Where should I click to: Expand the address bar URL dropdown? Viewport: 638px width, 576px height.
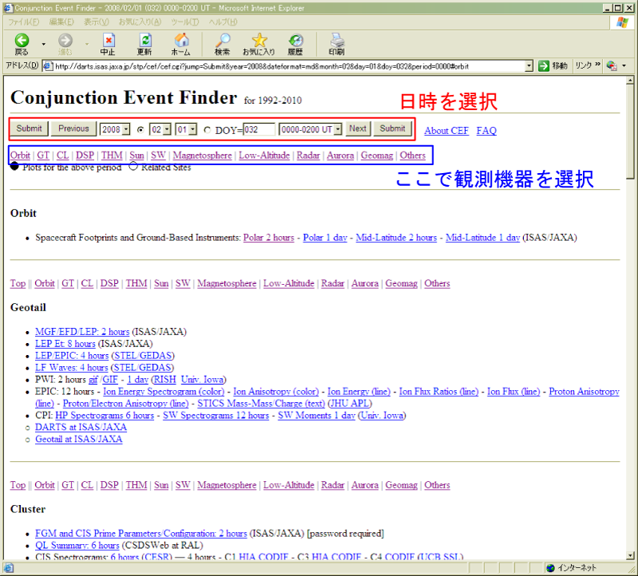pos(529,66)
